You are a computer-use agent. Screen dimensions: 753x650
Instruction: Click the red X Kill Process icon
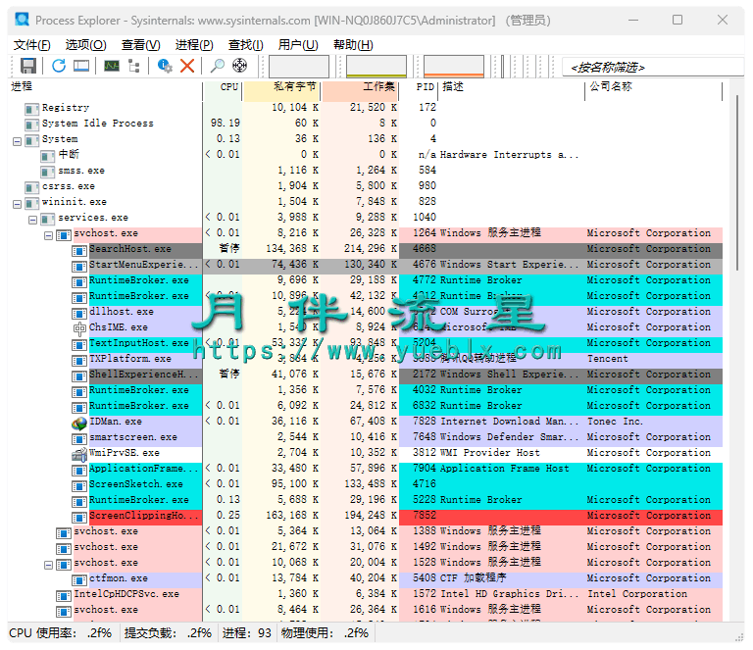point(187,66)
